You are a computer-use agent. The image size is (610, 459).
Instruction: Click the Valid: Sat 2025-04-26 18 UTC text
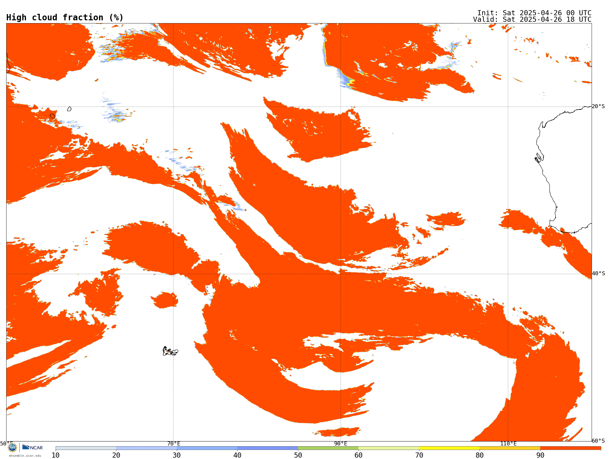(532, 19)
